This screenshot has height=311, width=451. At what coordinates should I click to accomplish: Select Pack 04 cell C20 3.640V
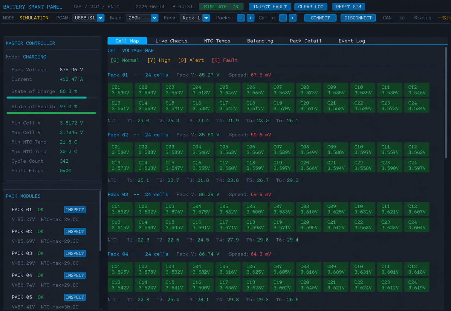309,285
